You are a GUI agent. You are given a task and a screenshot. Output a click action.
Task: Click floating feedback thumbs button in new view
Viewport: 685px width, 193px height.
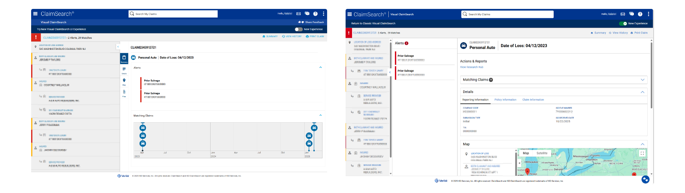(x=645, y=179)
